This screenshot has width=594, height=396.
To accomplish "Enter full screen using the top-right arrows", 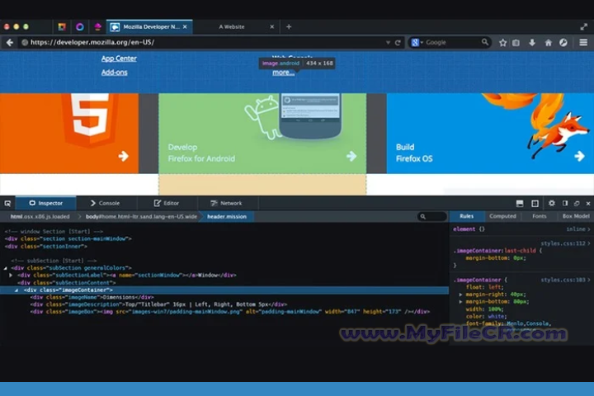I will pyautogui.click(x=583, y=26).
